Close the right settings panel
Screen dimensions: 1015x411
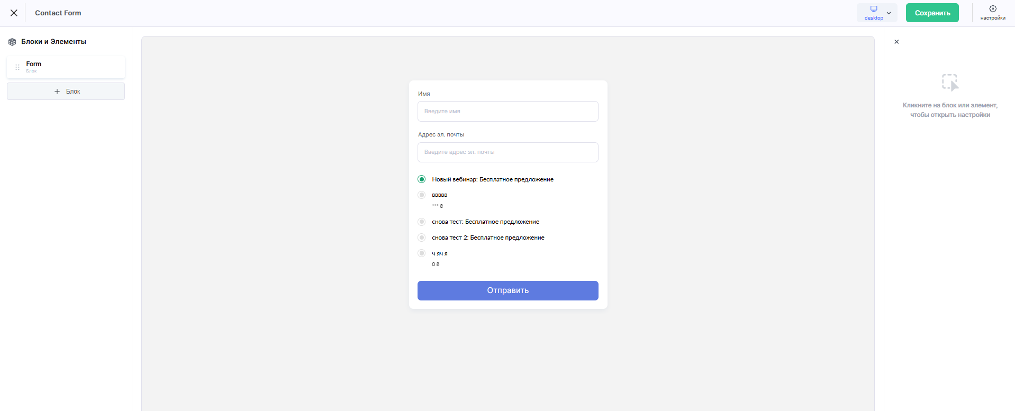click(x=896, y=42)
